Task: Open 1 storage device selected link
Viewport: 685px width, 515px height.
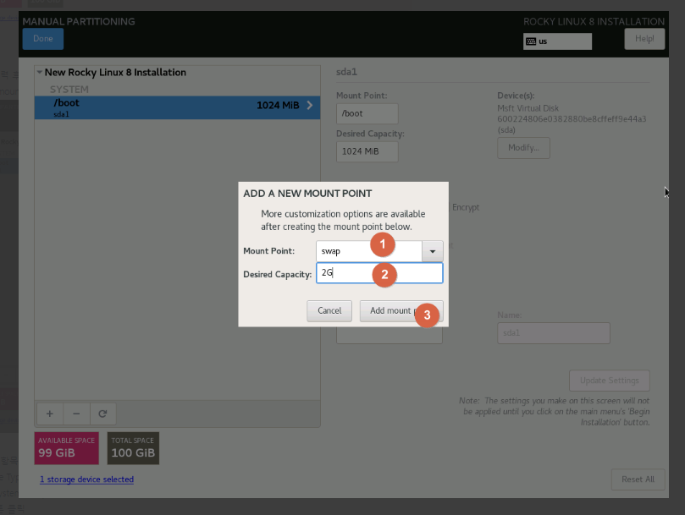Action: click(86, 479)
